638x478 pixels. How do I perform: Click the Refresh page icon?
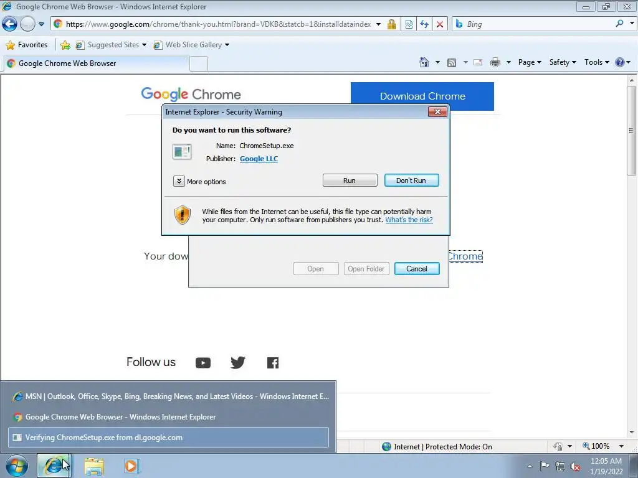(x=424, y=24)
